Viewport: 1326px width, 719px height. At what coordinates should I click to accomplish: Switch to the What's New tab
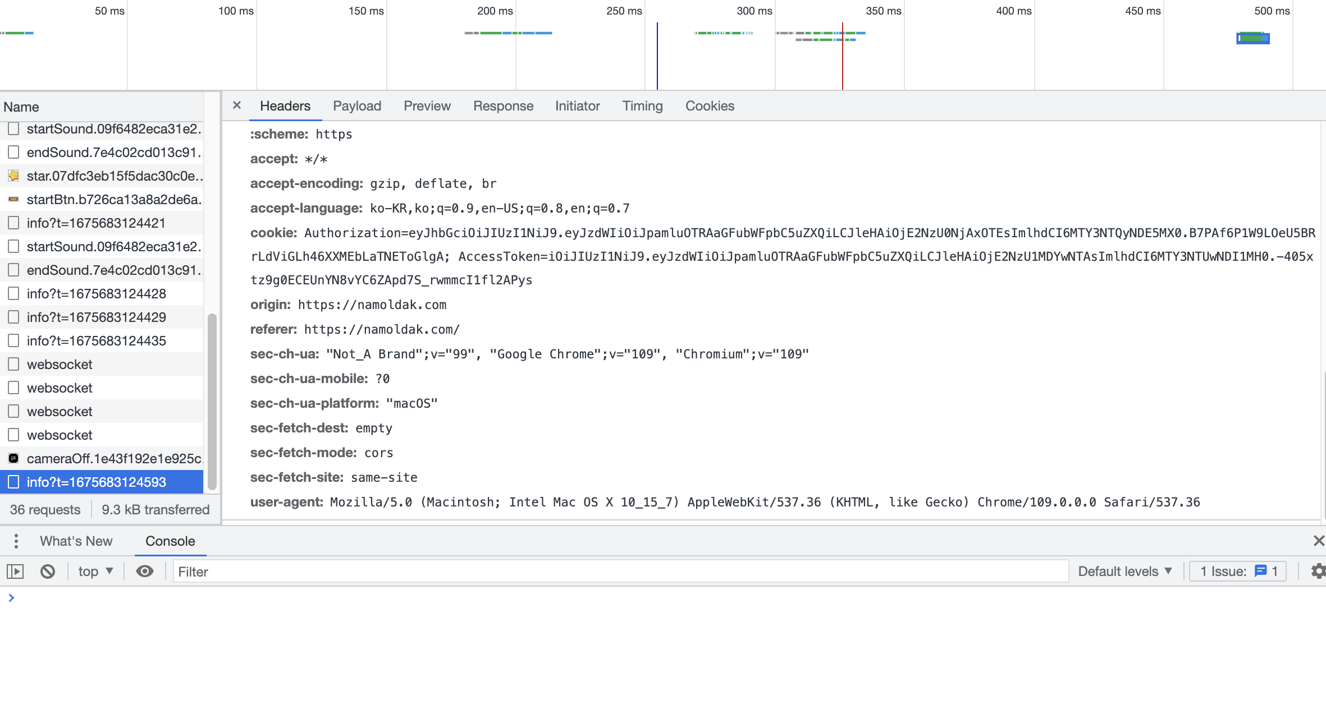tap(76, 541)
